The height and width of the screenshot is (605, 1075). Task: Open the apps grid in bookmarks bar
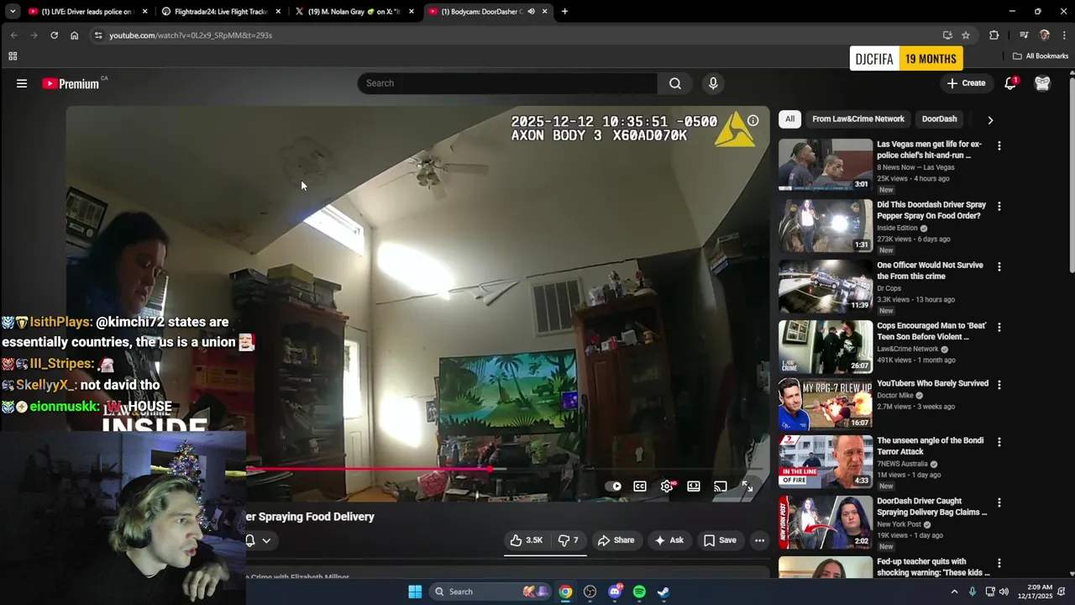[x=13, y=56]
